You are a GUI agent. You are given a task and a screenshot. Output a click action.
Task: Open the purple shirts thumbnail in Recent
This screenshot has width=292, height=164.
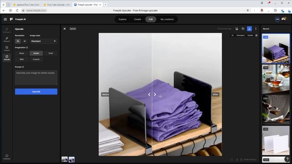click(x=276, y=49)
